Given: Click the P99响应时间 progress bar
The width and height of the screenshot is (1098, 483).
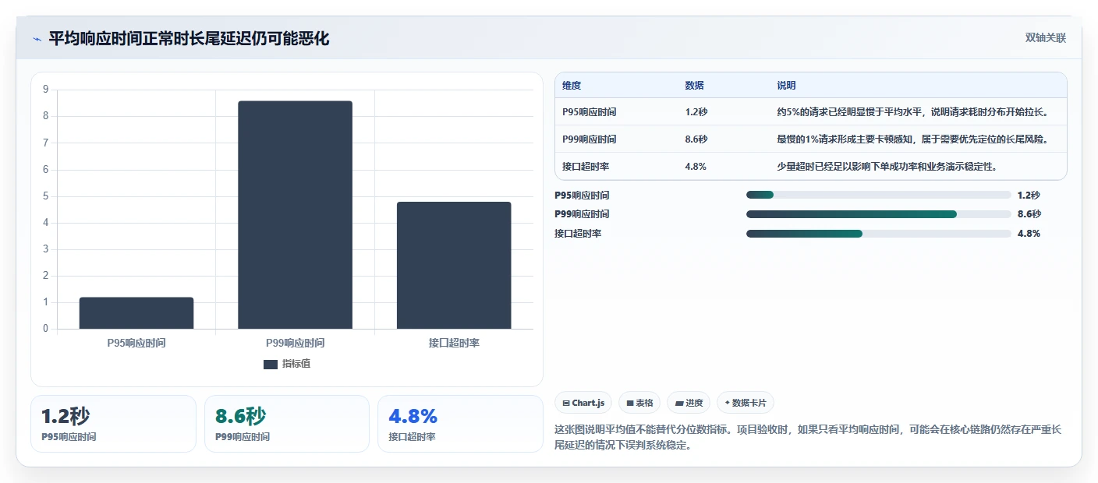Looking at the screenshot, I should point(878,214).
